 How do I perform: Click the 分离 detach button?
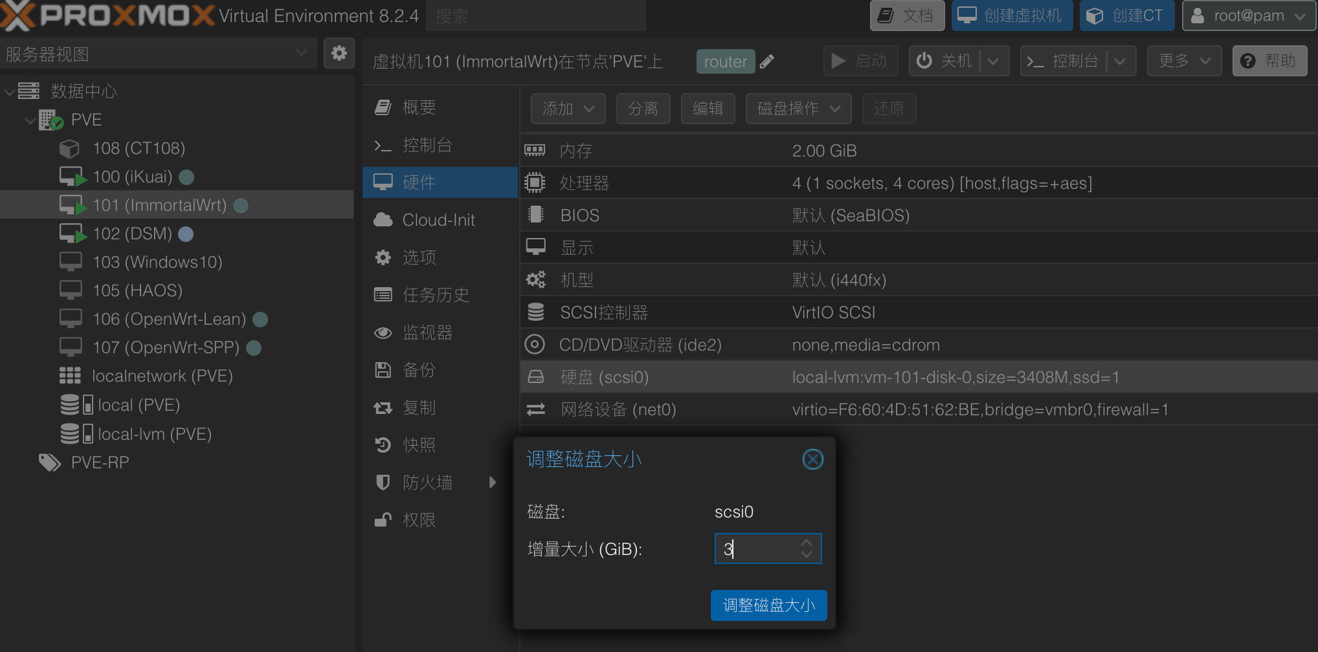[x=643, y=109]
